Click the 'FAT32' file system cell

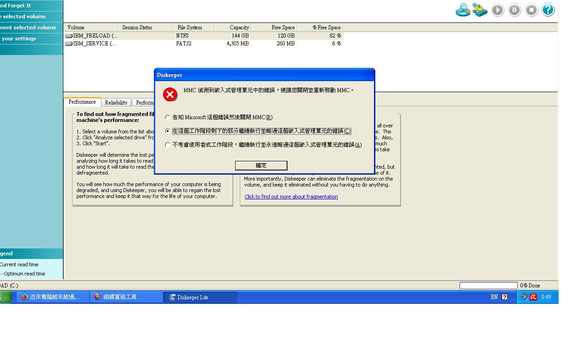[x=184, y=44]
